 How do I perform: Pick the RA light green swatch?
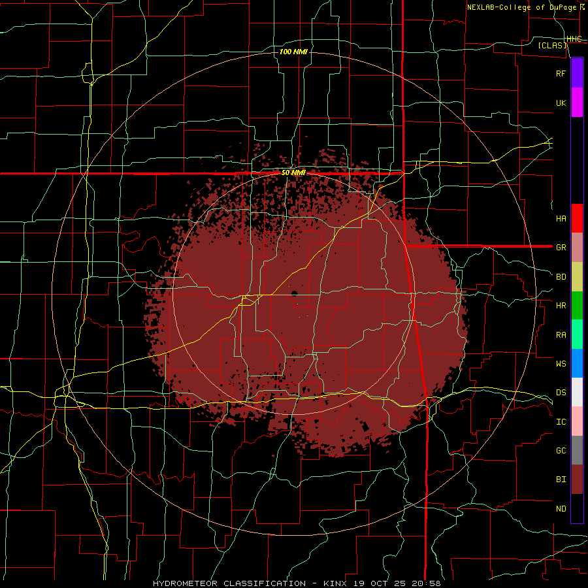tap(577, 335)
